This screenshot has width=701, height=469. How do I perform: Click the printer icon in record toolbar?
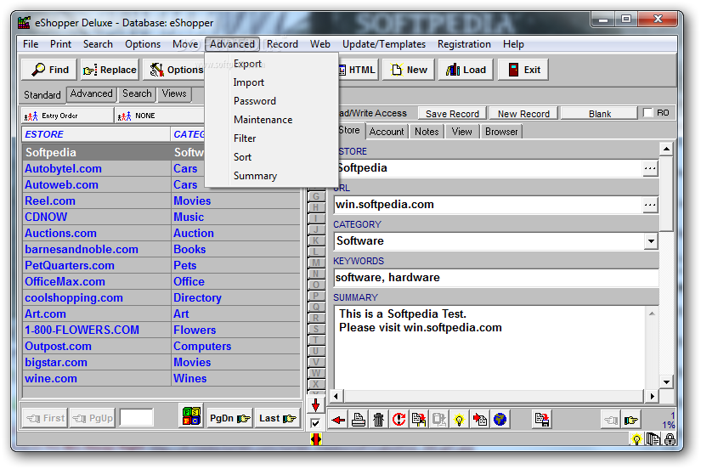point(359,420)
